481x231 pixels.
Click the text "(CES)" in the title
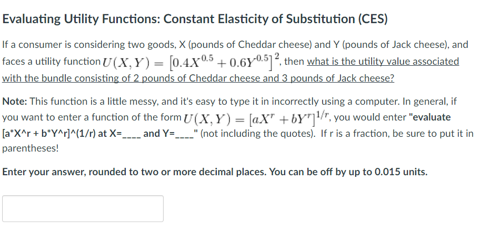[373, 19]
